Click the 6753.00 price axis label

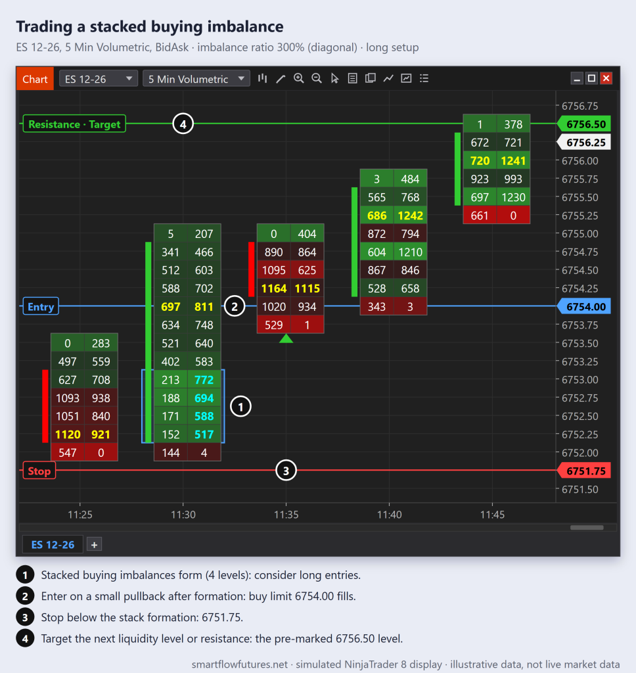tap(579, 380)
